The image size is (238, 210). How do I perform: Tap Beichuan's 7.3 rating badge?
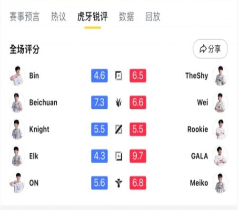[x=99, y=102]
